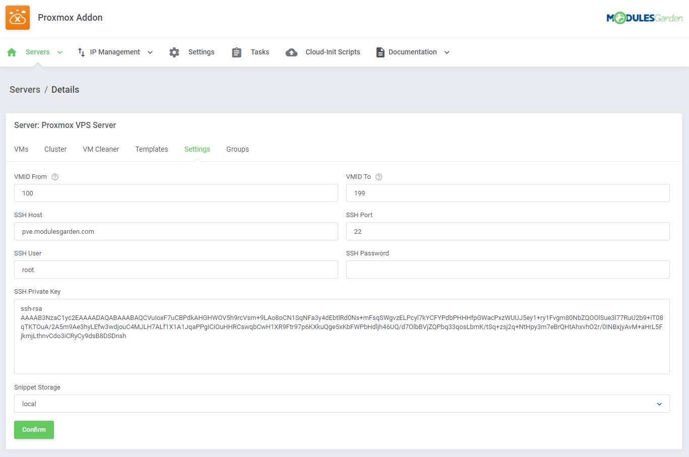Expand the Servers dropdown chevron

click(60, 52)
